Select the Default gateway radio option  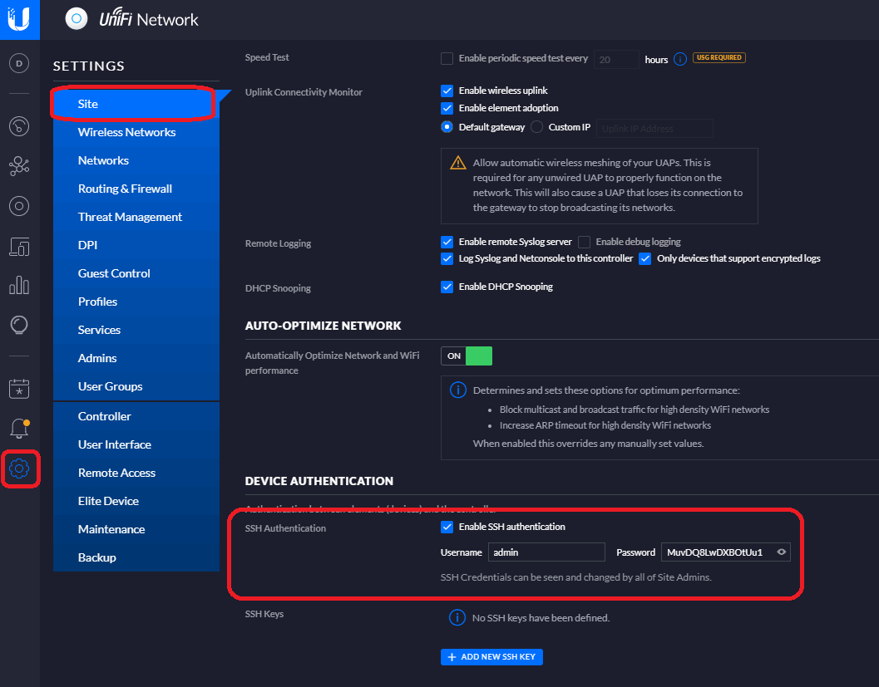(x=447, y=127)
